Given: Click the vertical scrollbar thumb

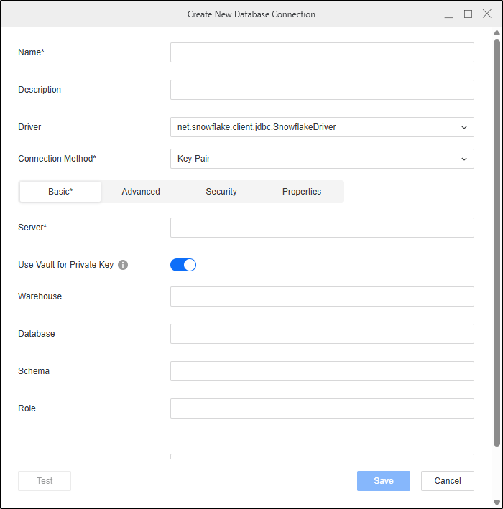Looking at the screenshot, I should pyautogui.click(x=497, y=243).
